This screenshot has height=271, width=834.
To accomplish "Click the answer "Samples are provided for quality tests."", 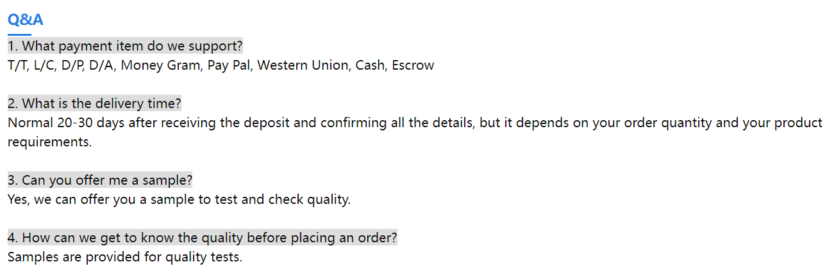I will (125, 258).
